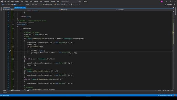Screen dimensions: 177x100
Task: Open the Project menu
Action: click(x=17, y=1)
